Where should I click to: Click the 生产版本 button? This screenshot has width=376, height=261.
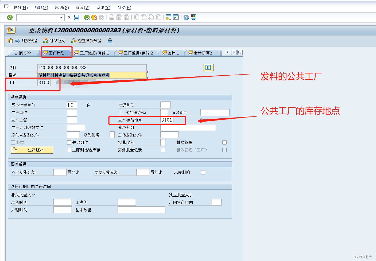point(32,150)
